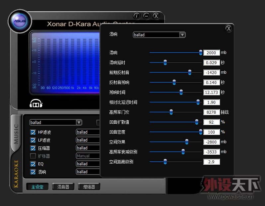Click the 空间效果 field showing -2800
Image resolution: width=265 pixels, height=206 pixels.
[211, 142]
